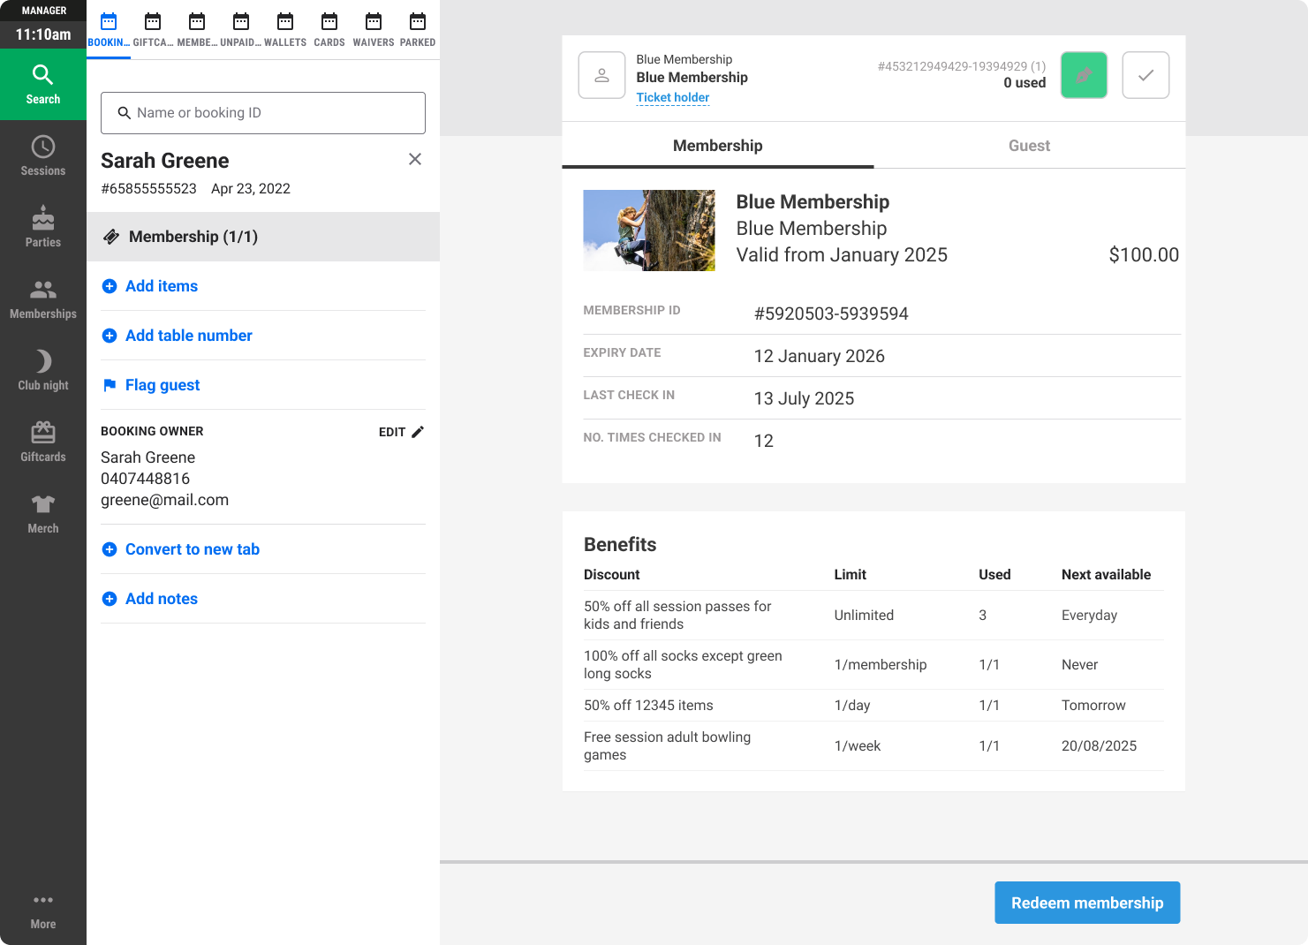Screen dimensions: 1308x945
Task: Close Sarah Greene booking panel
Action: pyautogui.click(x=415, y=159)
